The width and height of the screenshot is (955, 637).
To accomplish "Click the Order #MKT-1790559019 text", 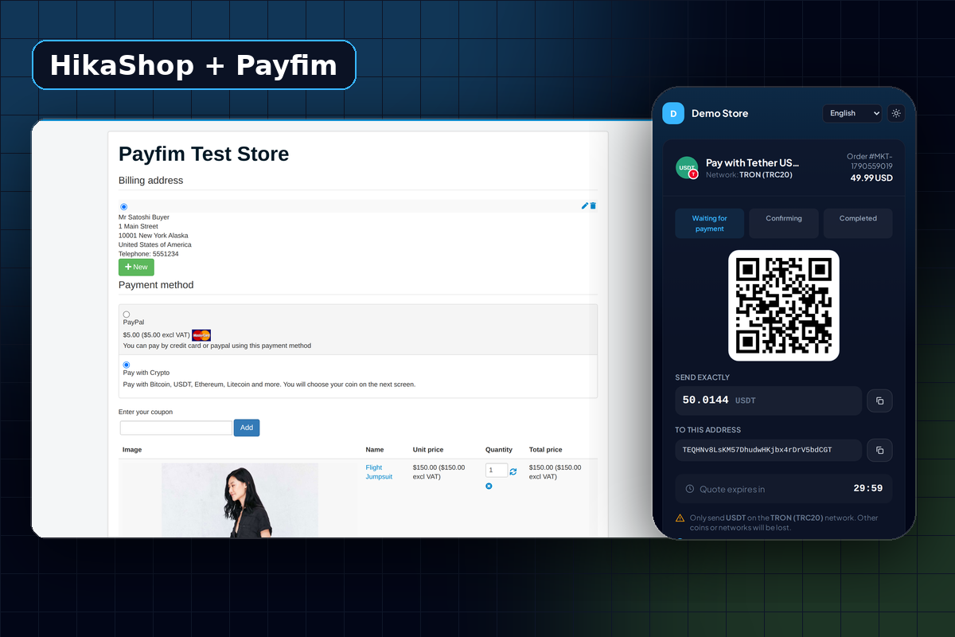I will click(869, 162).
